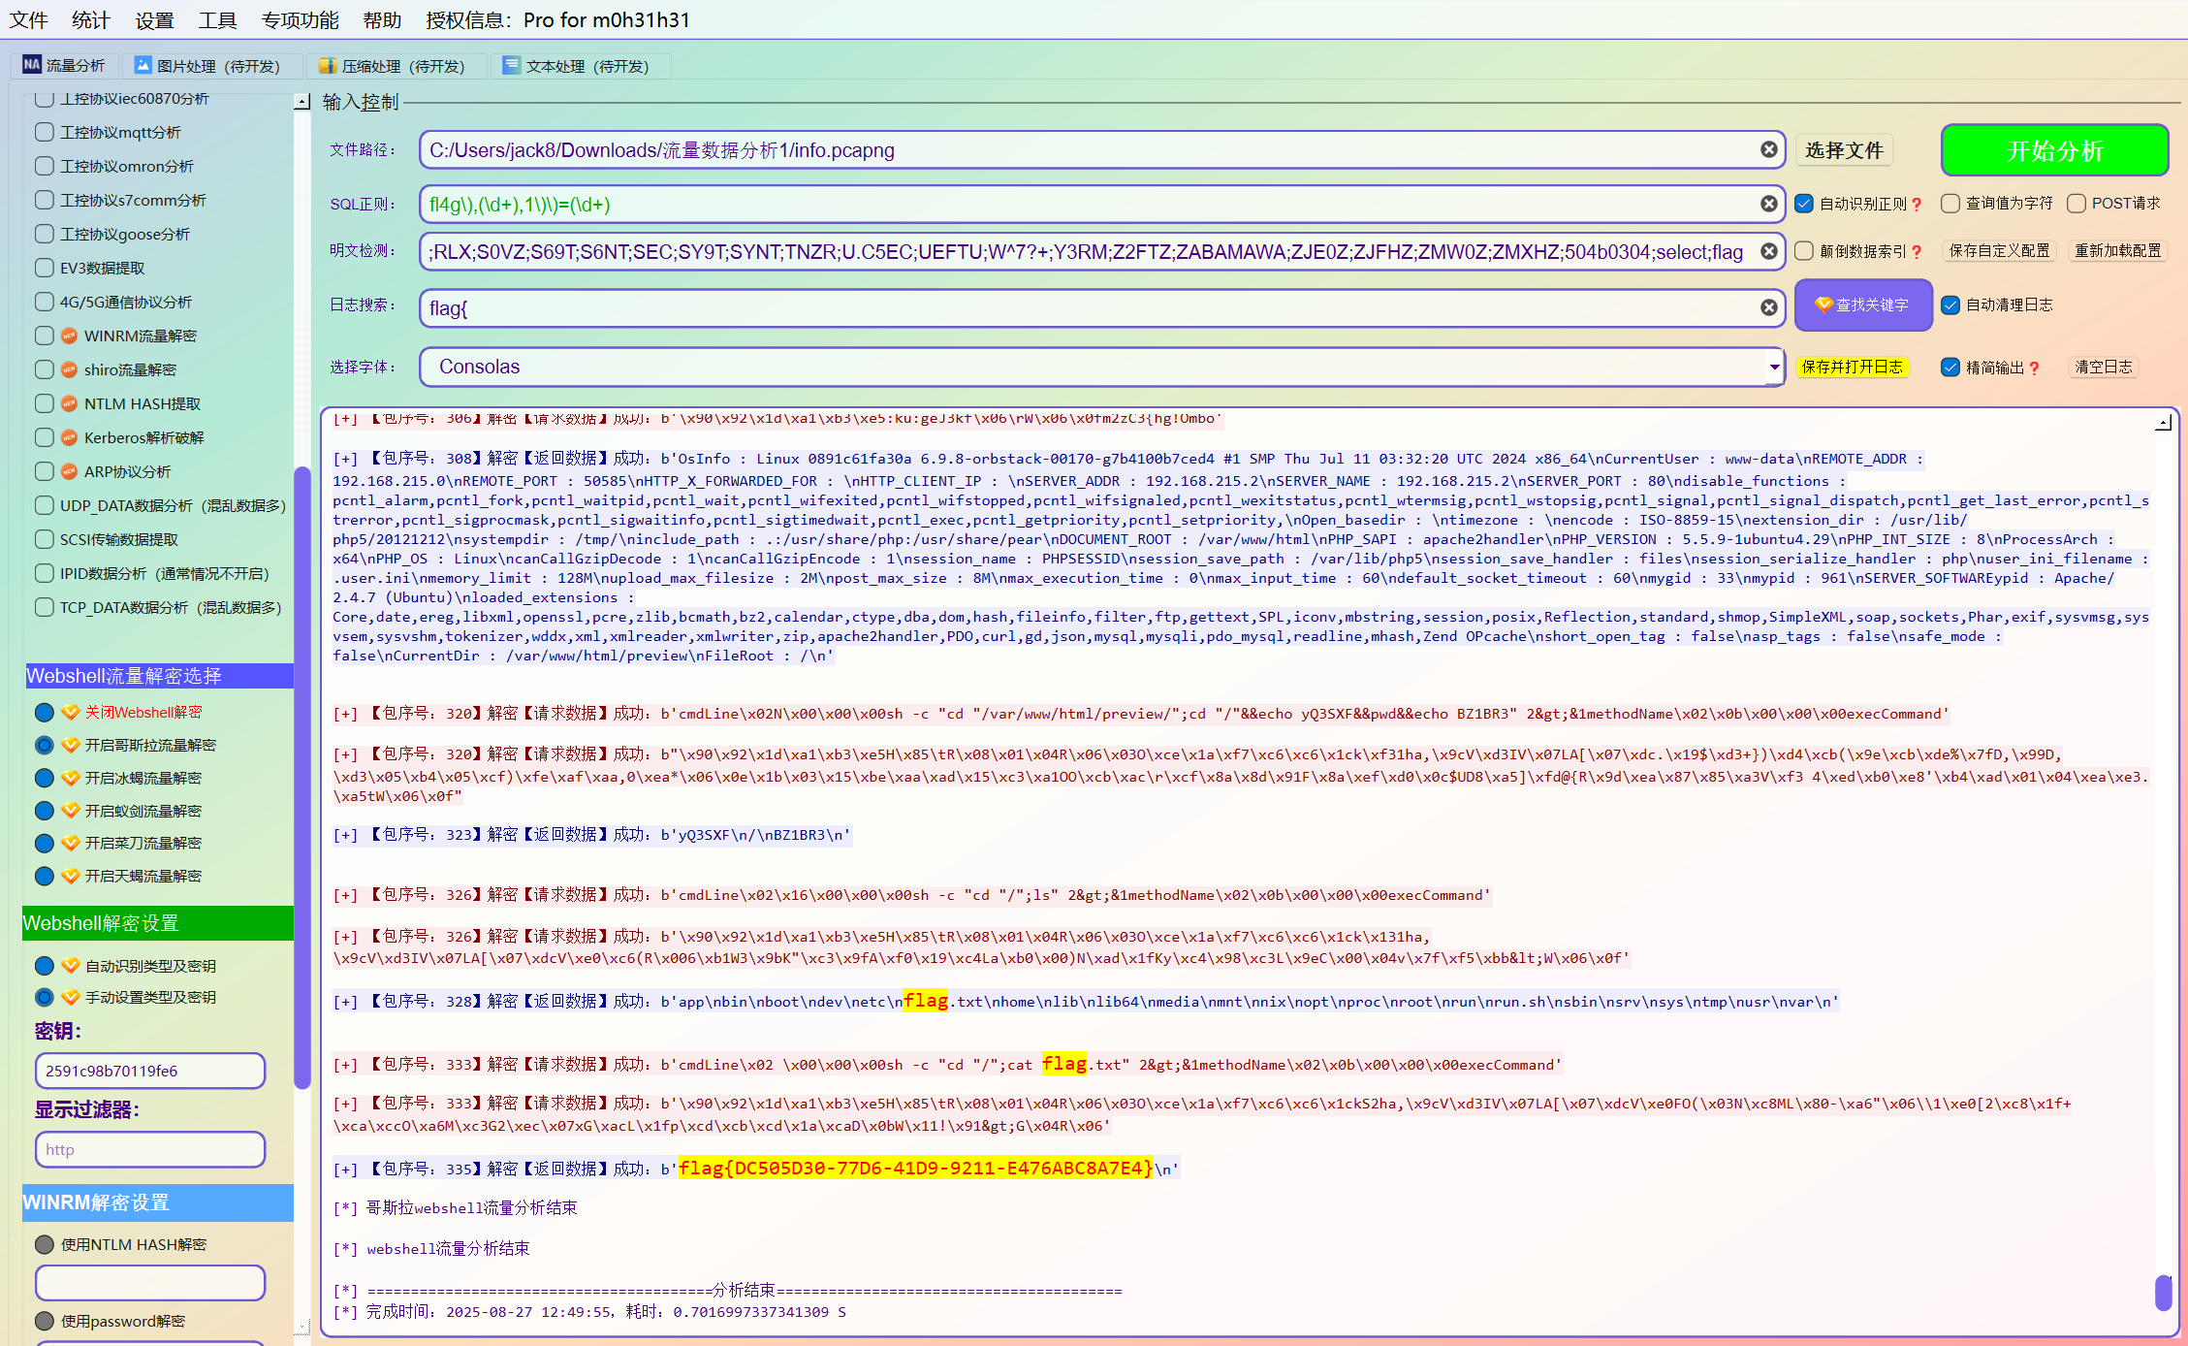Clear the log search field X icon
The width and height of the screenshot is (2188, 1346).
point(1769,307)
